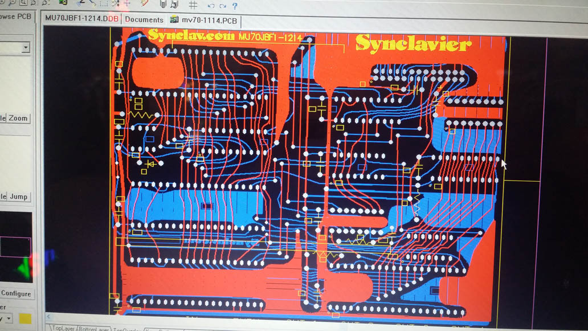
Task: Click the Zoom button in Browse panel
Action: click(x=18, y=118)
